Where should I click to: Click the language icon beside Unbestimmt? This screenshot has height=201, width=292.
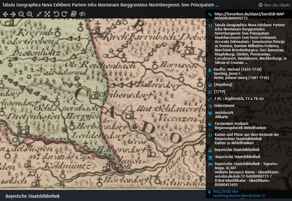(x=210, y=106)
